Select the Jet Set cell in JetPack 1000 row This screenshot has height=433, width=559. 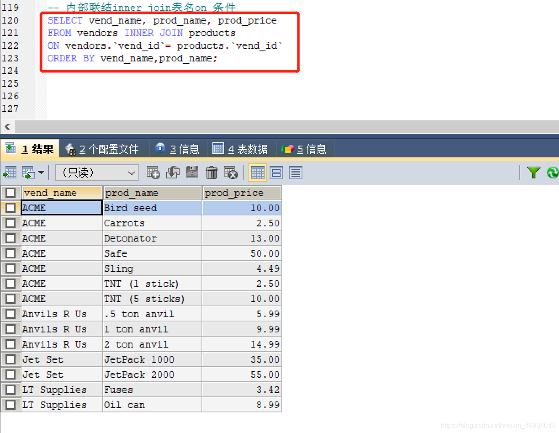pyautogui.click(x=62, y=359)
